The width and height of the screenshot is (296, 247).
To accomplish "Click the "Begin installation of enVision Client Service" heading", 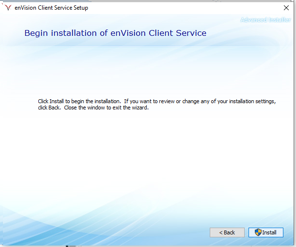I will 115,33.
